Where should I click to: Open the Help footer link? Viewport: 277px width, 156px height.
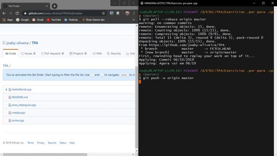click(x=72, y=143)
